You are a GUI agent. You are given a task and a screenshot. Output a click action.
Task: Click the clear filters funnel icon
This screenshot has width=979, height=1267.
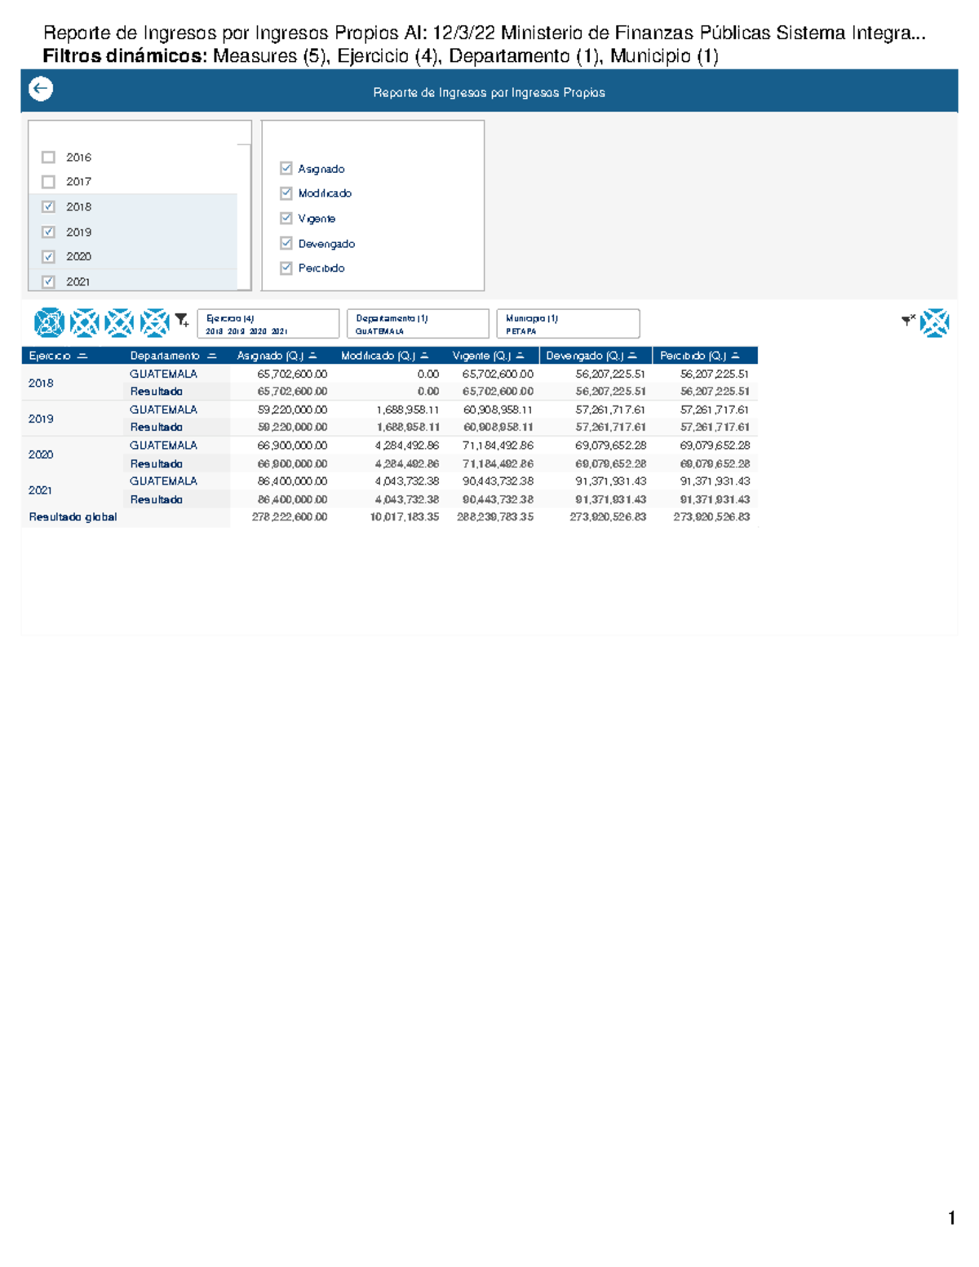click(x=907, y=321)
